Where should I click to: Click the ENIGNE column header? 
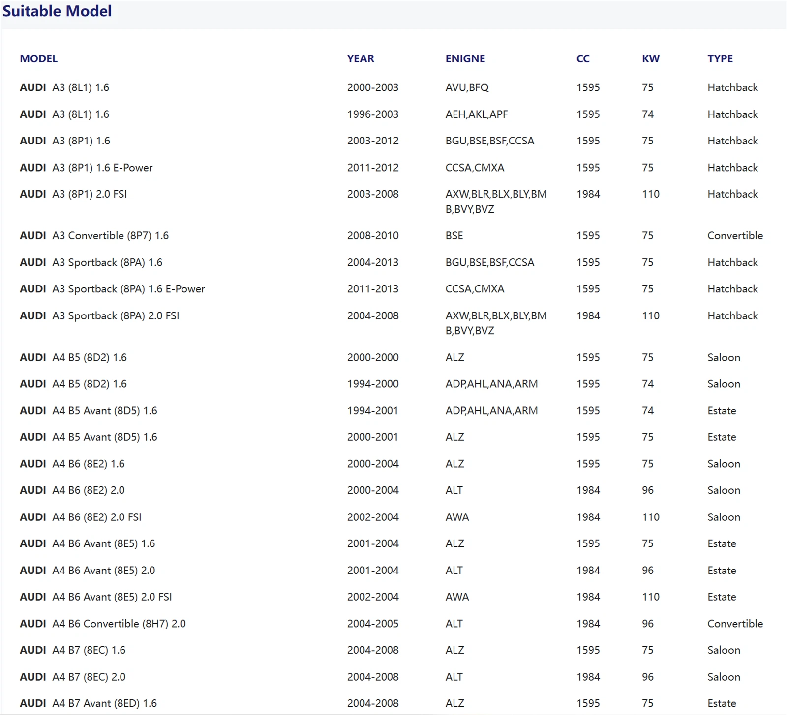(465, 58)
